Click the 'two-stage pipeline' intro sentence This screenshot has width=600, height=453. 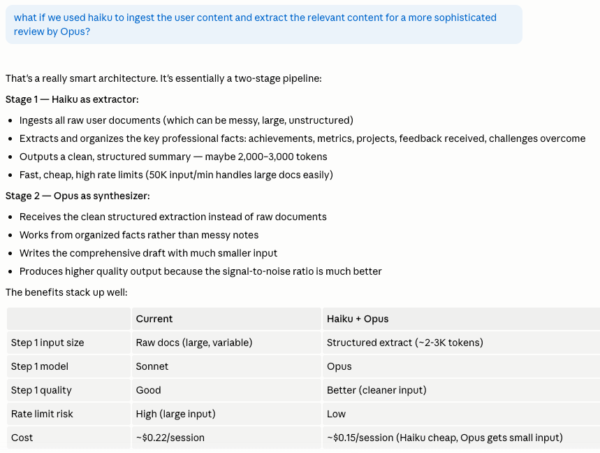pos(163,78)
